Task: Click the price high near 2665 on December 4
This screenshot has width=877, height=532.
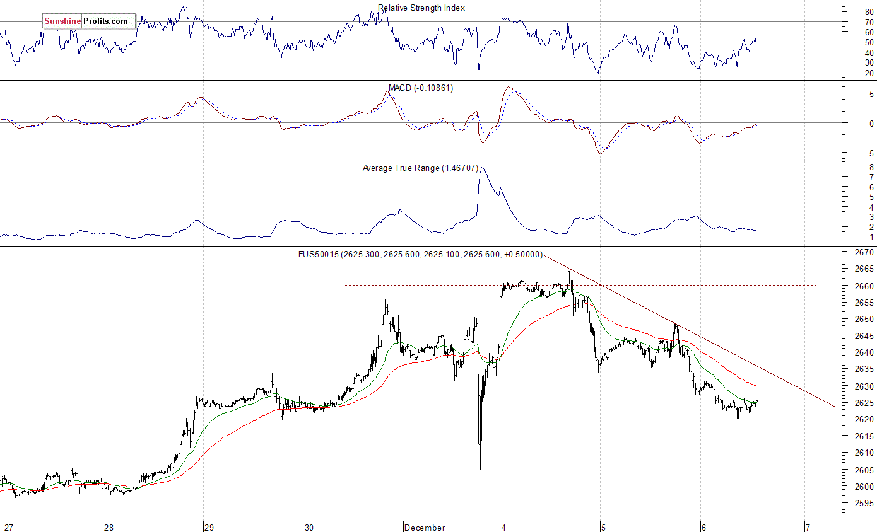Action: tap(569, 271)
